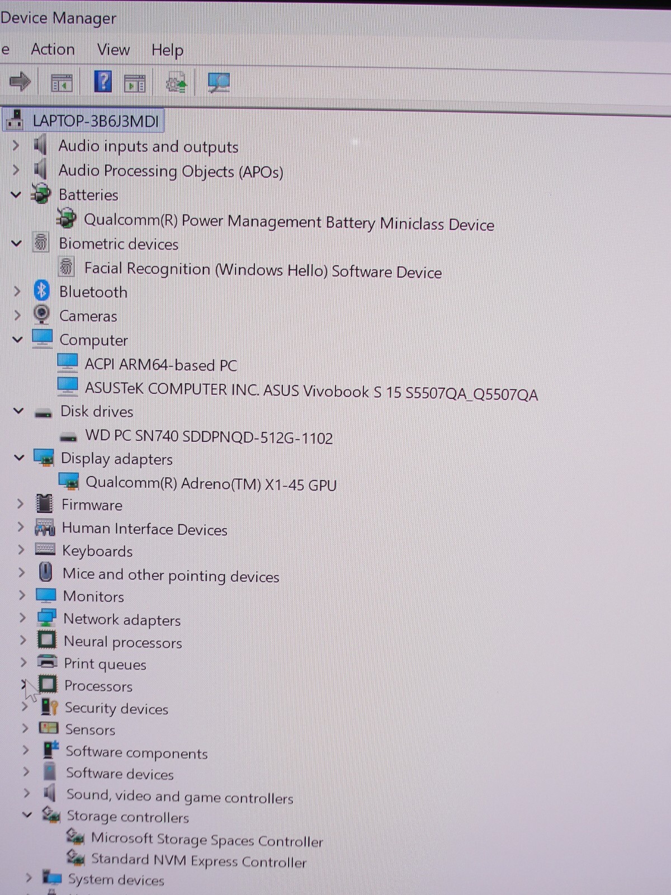This screenshot has width=671, height=895.
Task: Open the View menu
Action: (x=114, y=50)
